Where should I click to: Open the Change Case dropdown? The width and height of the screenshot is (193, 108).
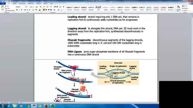click(37, 7)
